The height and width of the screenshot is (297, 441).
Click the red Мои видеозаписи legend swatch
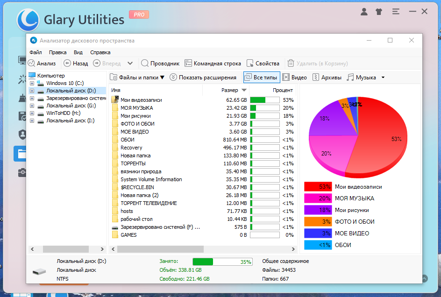[318, 187]
